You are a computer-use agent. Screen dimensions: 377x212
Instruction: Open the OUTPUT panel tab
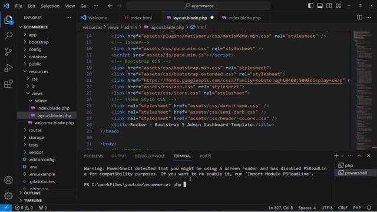click(x=118, y=156)
